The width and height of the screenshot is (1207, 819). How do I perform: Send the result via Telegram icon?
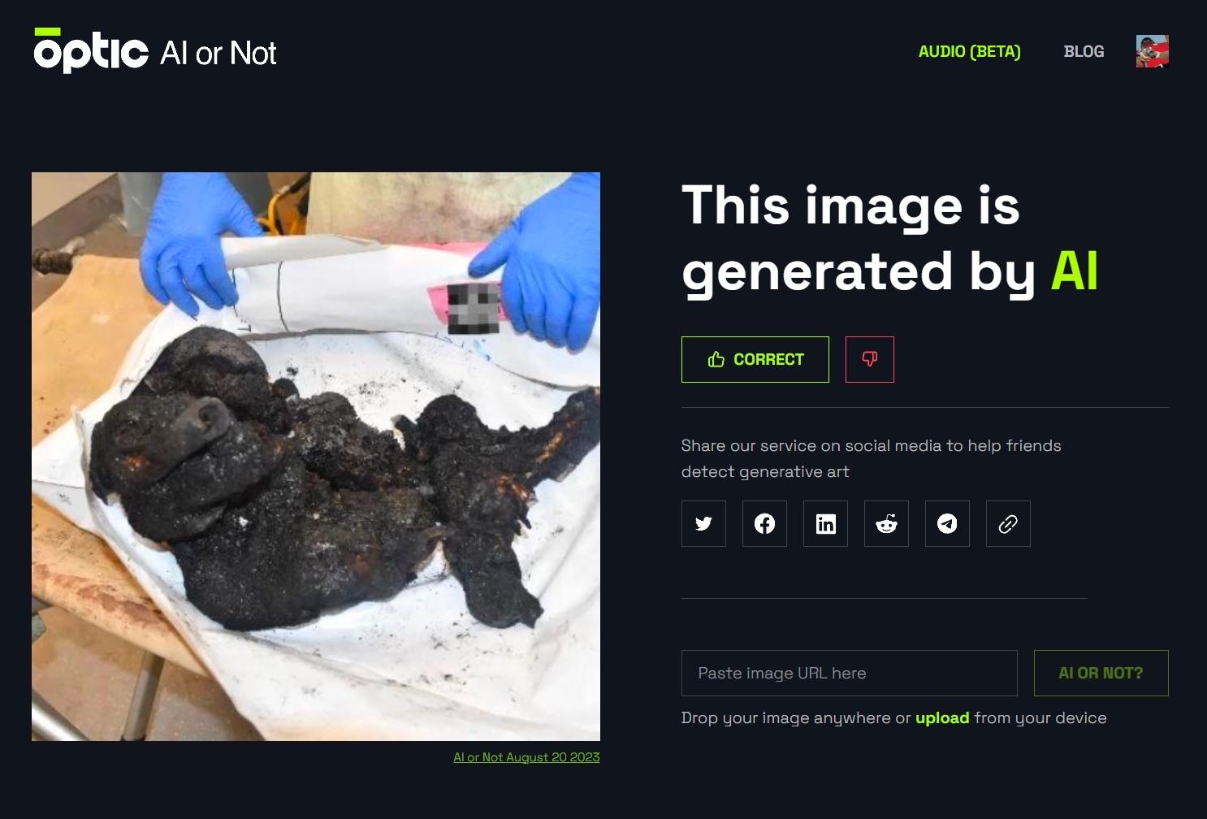[947, 524]
